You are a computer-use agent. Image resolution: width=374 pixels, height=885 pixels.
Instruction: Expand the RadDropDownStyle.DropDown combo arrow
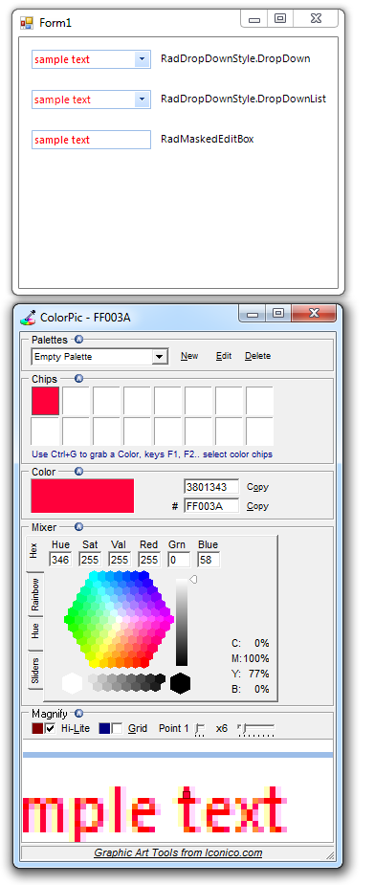tap(142, 58)
